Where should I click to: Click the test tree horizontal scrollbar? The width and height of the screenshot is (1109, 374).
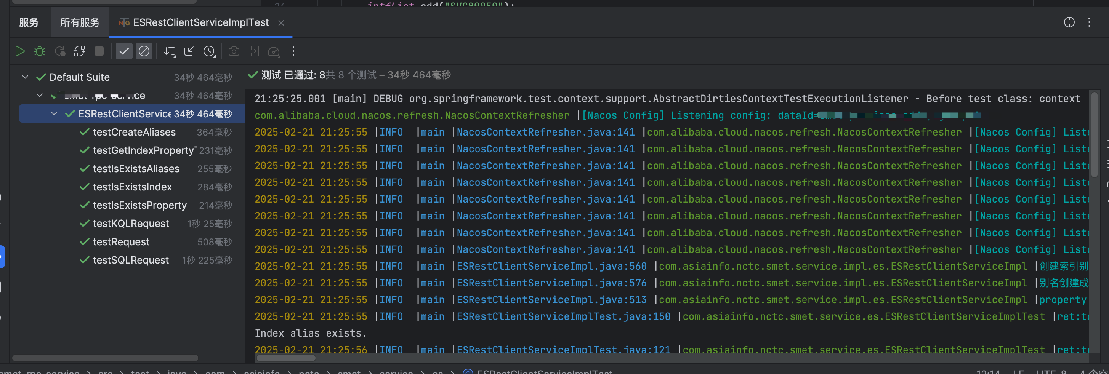pyautogui.click(x=105, y=358)
